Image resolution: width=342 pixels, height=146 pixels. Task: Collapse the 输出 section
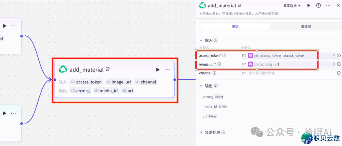tap(201, 86)
